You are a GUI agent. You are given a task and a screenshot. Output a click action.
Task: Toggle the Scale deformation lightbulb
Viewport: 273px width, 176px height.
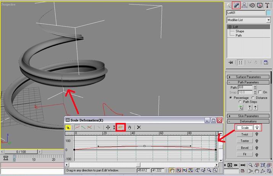pos(257,128)
